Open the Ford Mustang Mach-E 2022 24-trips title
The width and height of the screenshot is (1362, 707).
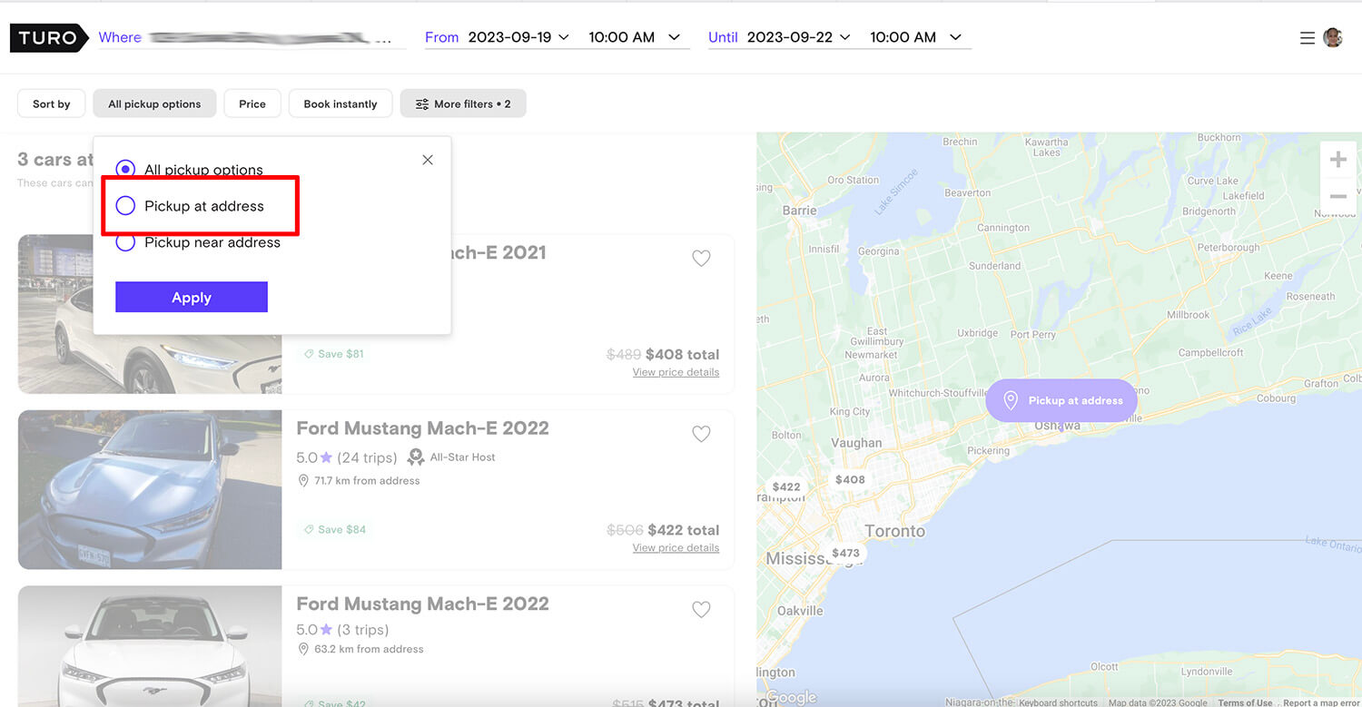422,427
